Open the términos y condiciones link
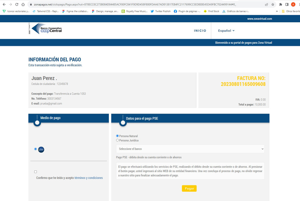This screenshot has width=300, height=201. (88, 178)
